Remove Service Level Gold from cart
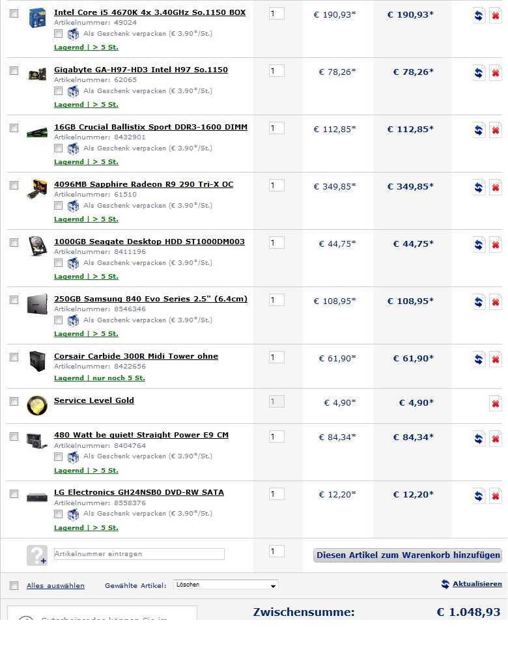Image resolution: width=508 pixels, height=655 pixels. pyautogui.click(x=496, y=404)
